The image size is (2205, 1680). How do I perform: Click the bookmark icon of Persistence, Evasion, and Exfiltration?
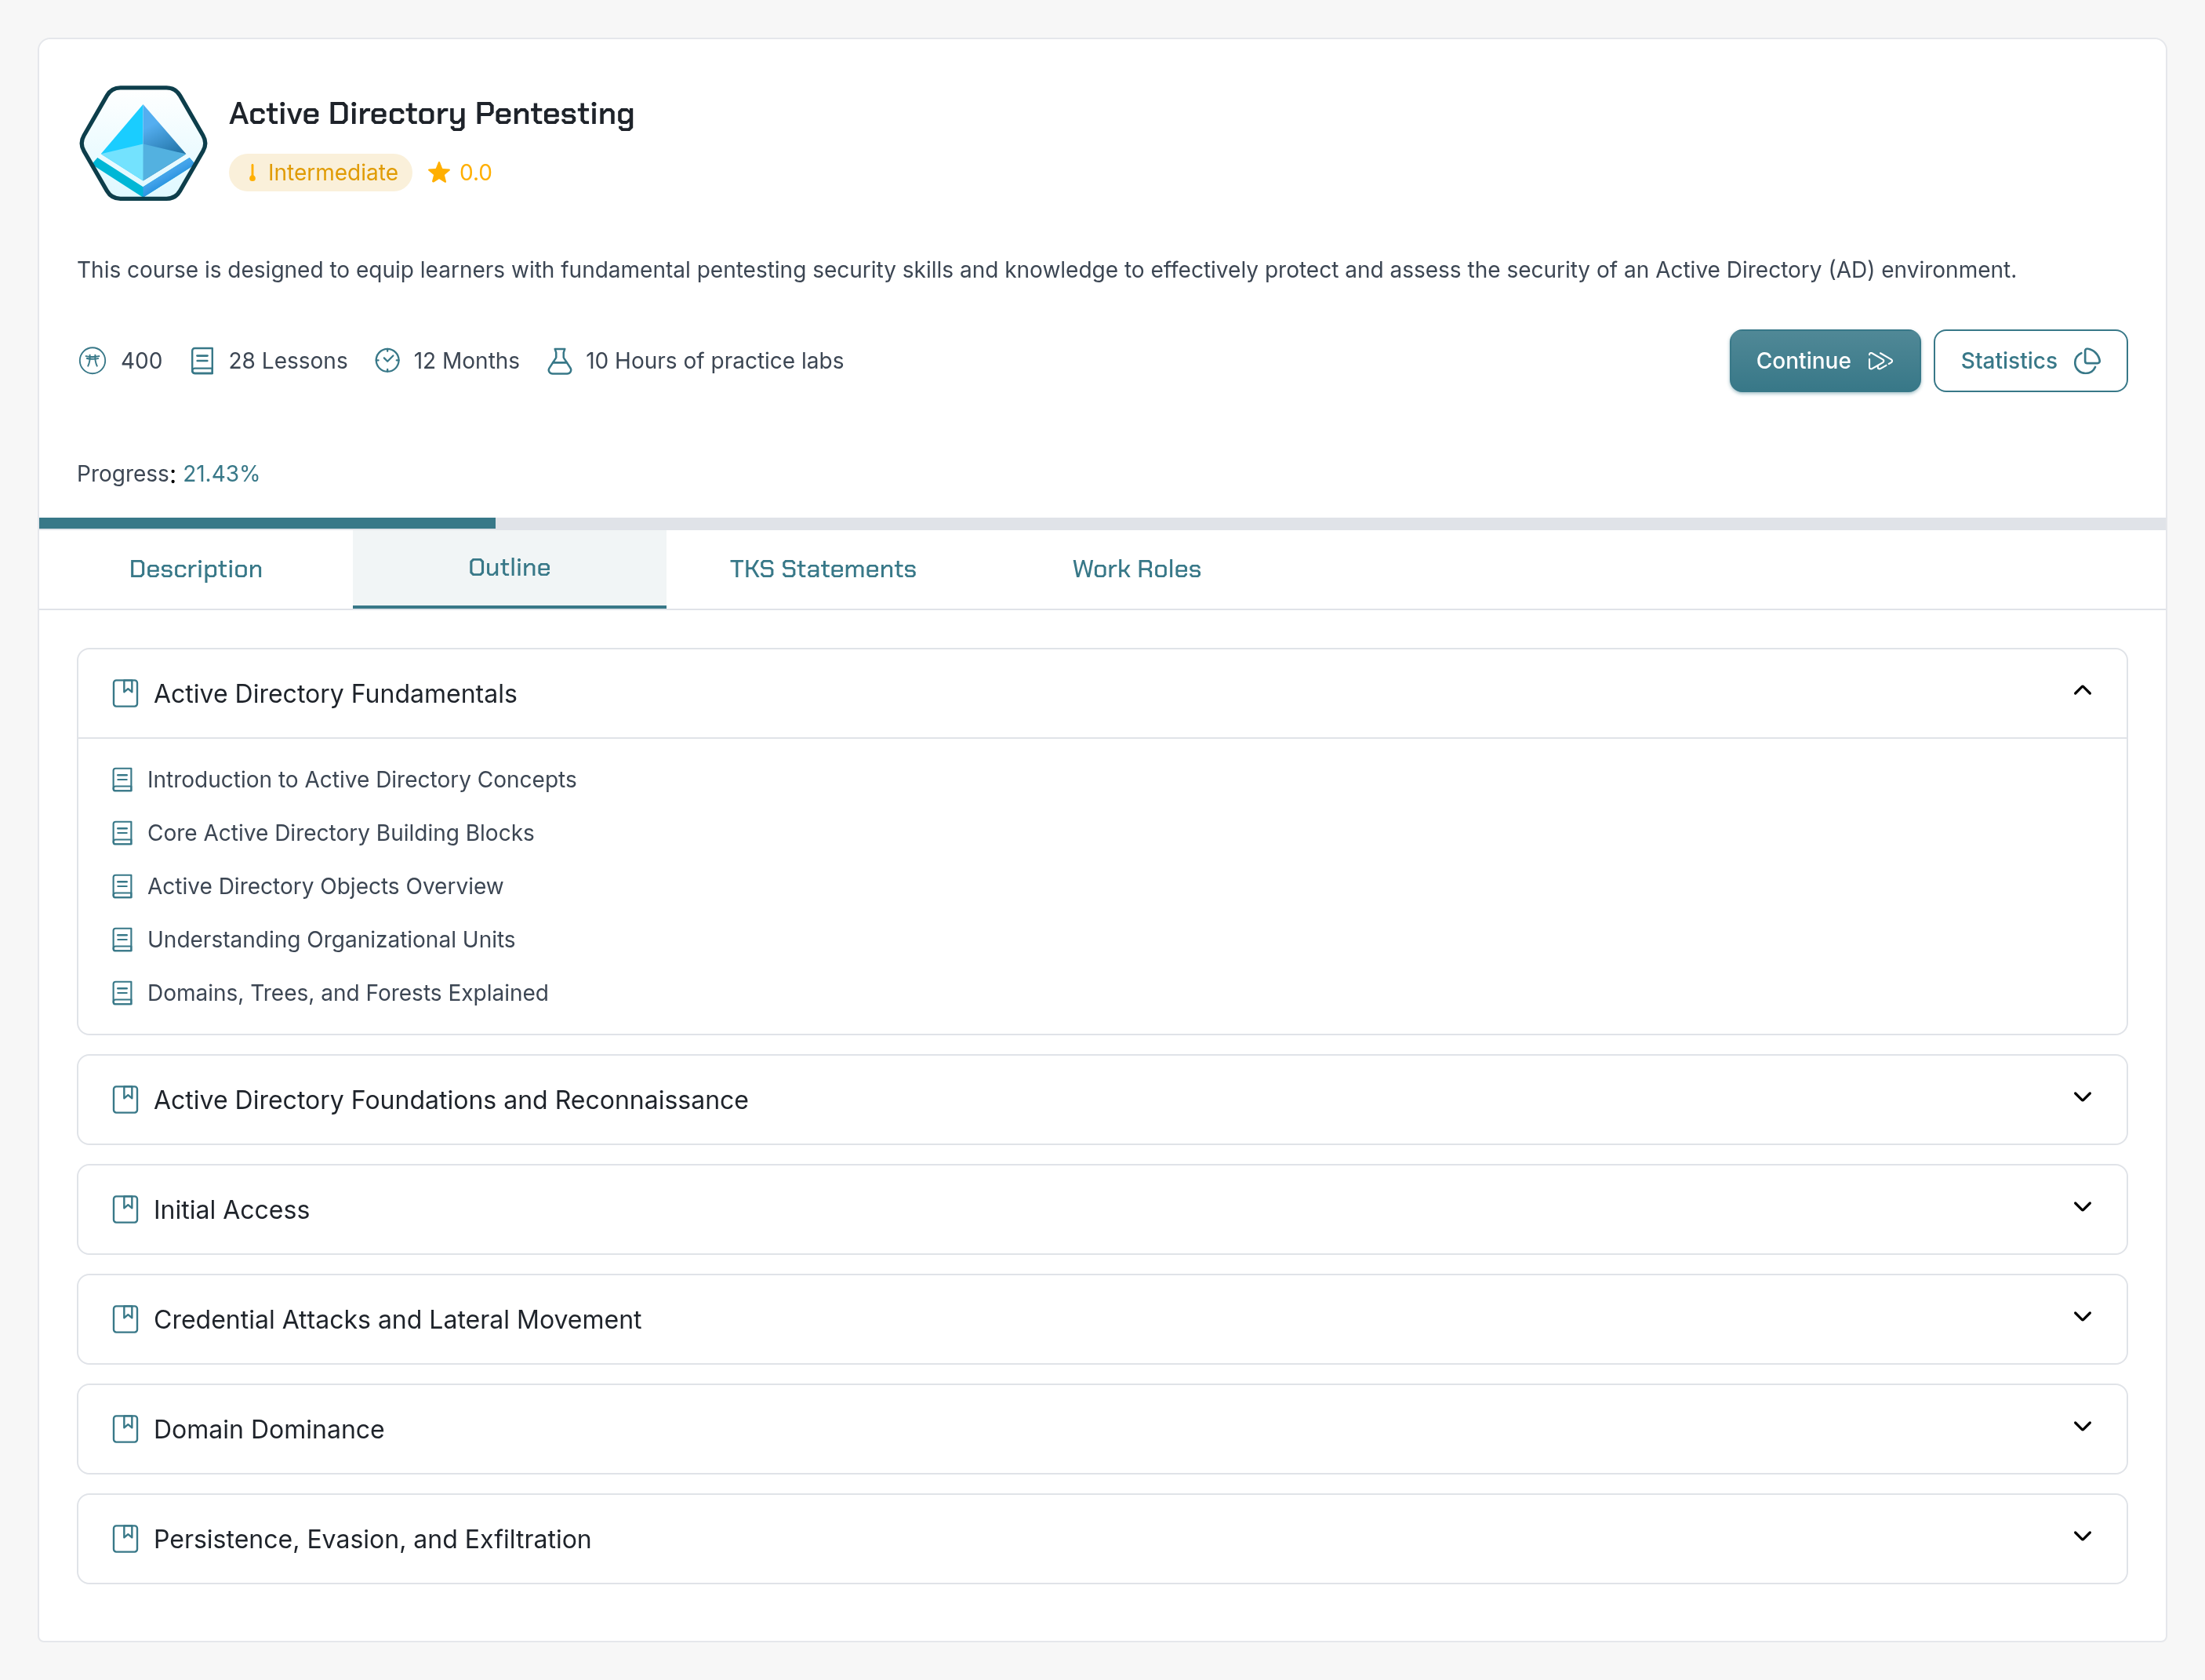(x=125, y=1539)
